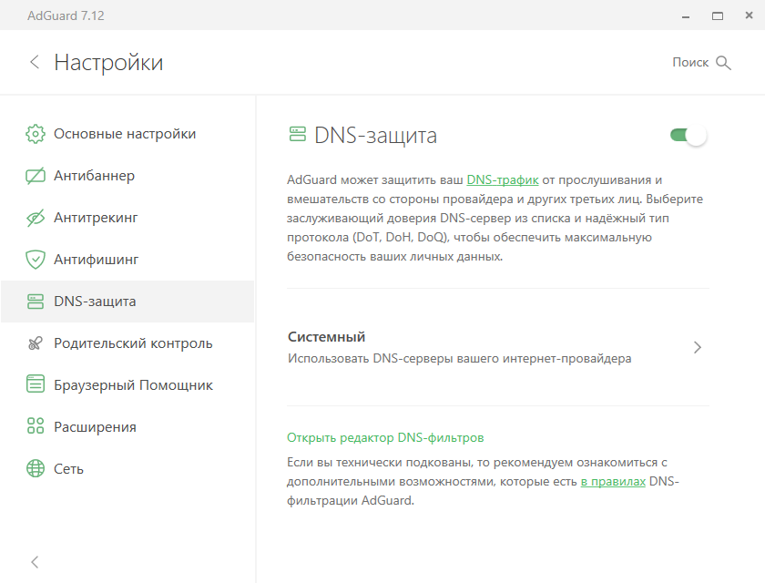
Task: Click the Поиск search label
Action: (690, 63)
